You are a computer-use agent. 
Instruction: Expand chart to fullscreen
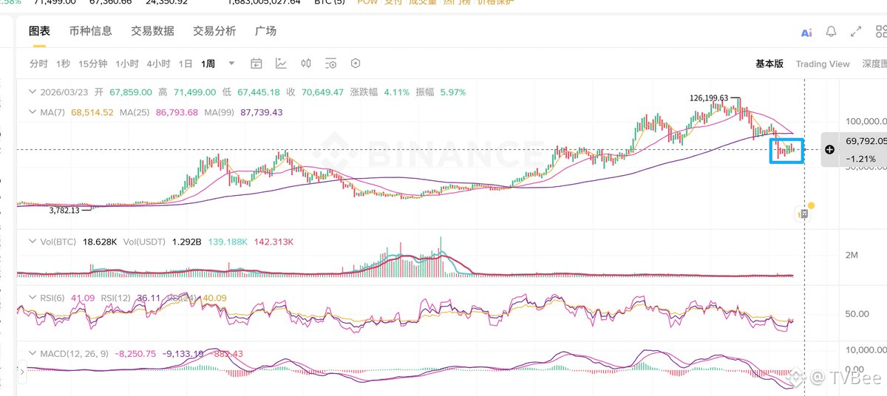coord(856,32)
